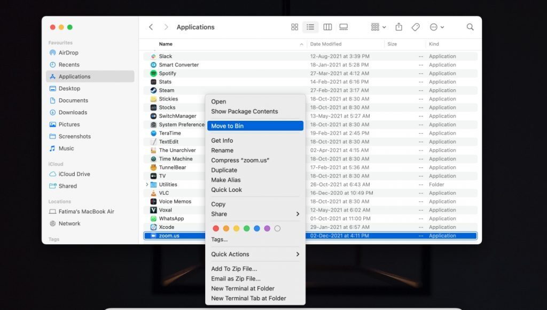Switch to gallery view layout
The height and width of the screenshot is (310, 547).
tap(344, 27)
